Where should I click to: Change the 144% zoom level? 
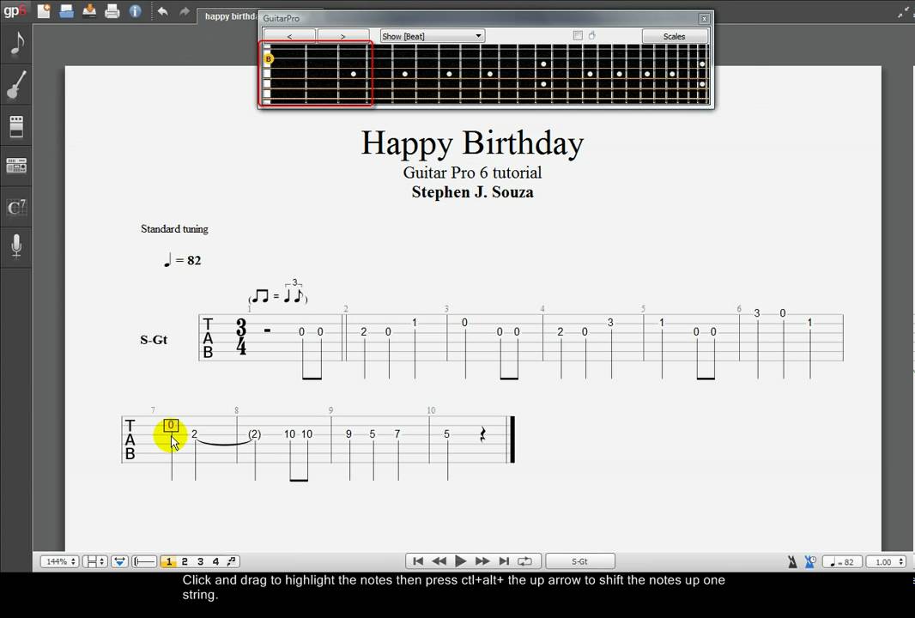[x=59, y=561]
